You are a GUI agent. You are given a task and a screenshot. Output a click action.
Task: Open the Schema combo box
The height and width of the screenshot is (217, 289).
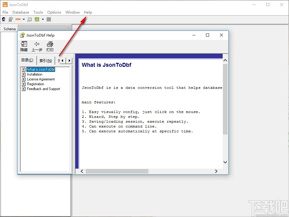coord(44,28)
